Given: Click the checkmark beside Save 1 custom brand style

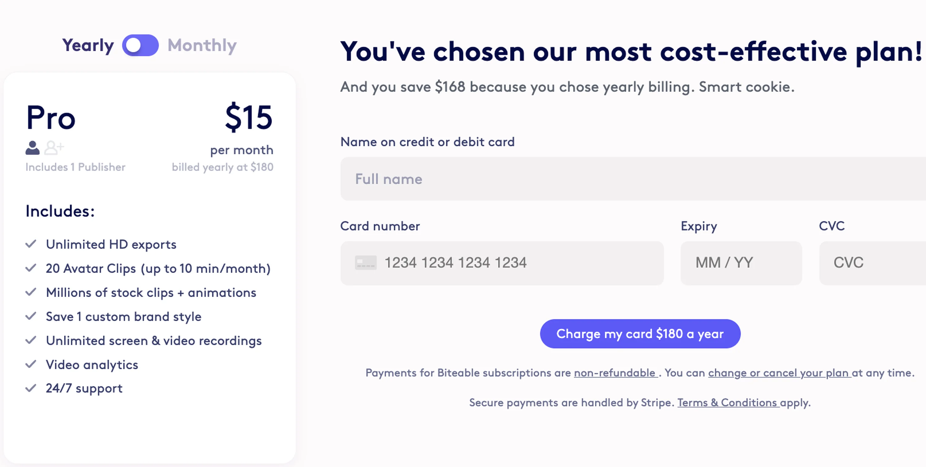Looking at the screenshot, I should click(31, 316).
